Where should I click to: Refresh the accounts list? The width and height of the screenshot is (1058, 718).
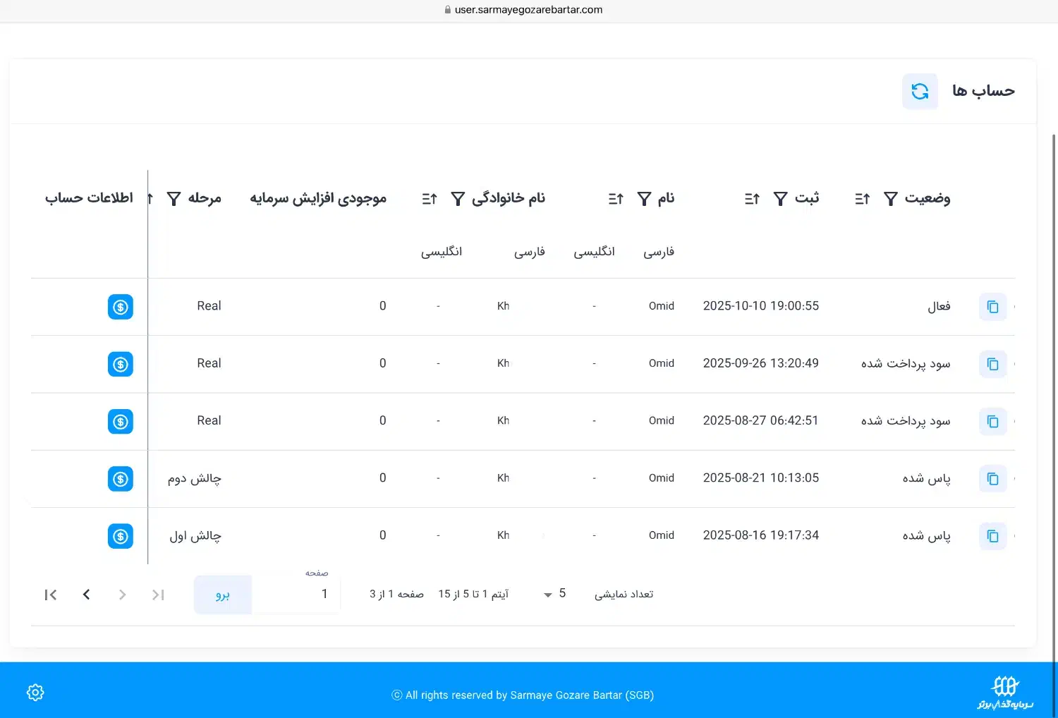tap(919, 91)
